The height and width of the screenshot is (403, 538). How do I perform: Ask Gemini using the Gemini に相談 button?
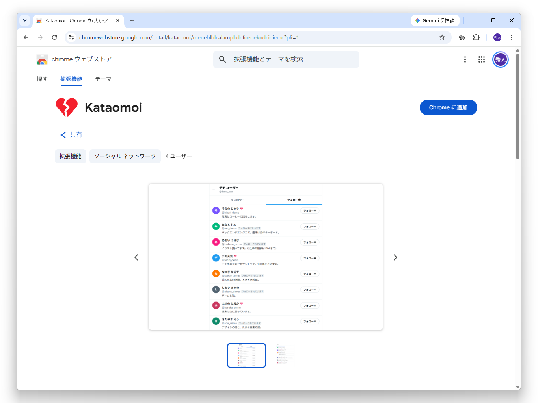click(435, 20)
